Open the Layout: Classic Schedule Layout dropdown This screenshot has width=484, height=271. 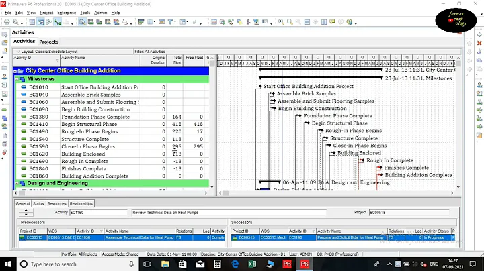[x=18, y=52]
